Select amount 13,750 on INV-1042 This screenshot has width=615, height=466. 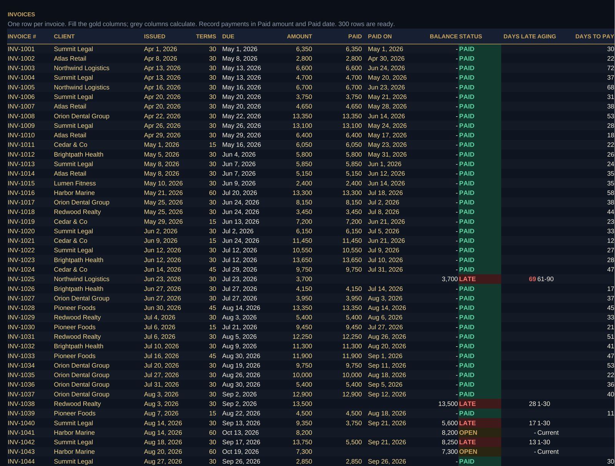[x=302, y=442]
